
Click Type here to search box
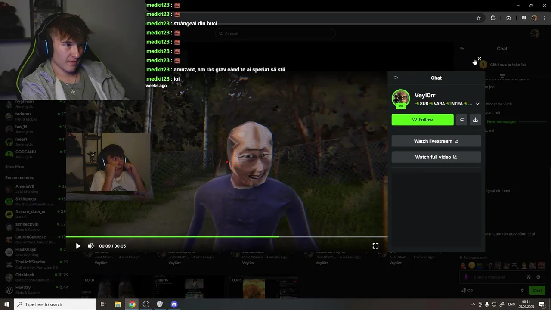pyautogui.click(x=55, y=304)
